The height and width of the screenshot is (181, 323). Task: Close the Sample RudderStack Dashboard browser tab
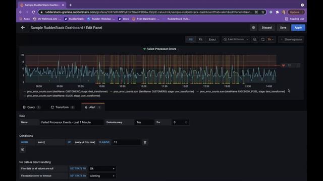pyautogui.click(x=63, y=5)
